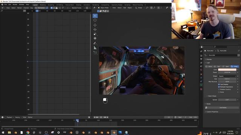Click the Blender logo menu icon
This screenshot has width=241, height=135.
pyautogui.click(x=2, y=4)
